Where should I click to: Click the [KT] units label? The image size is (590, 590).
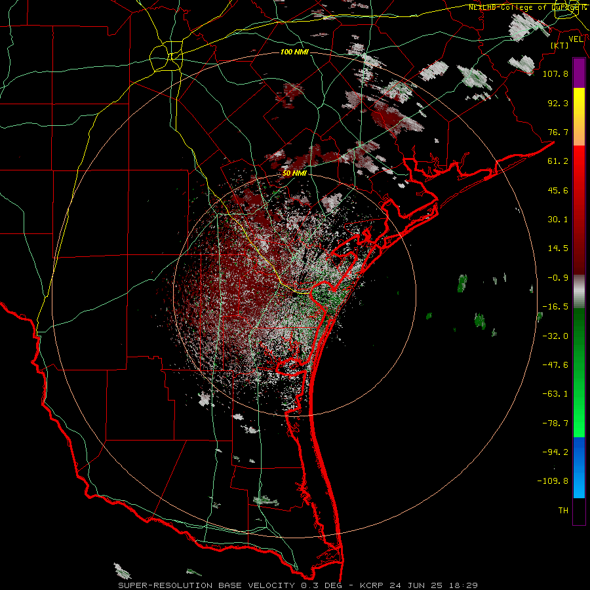click(x=560, y=45)
